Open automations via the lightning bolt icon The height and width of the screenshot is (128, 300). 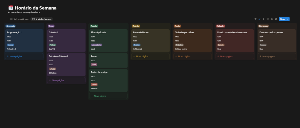click(x=263, y=19)
